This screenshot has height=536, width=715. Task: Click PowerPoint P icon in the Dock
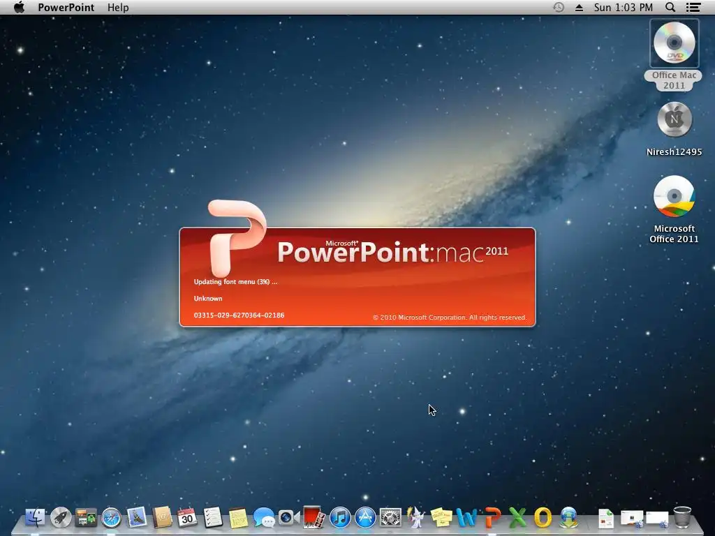pos(492,518)
